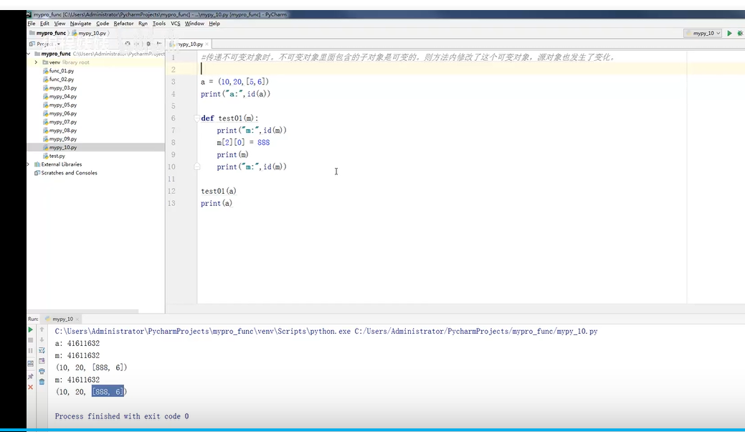Open the Window menu

[x=194, y=23]
